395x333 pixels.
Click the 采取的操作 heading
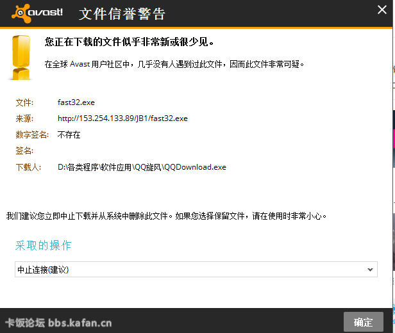[43, 245]
